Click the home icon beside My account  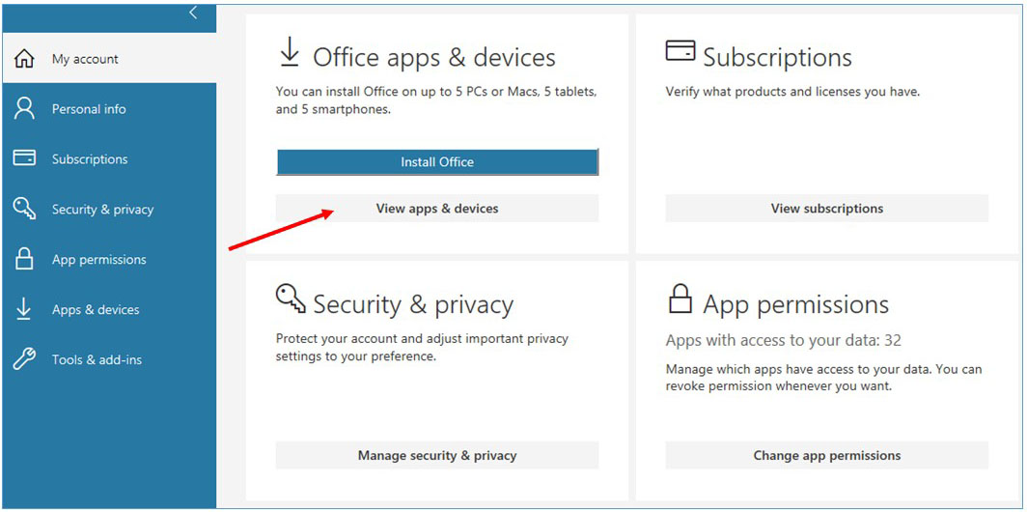pos(24,59)
